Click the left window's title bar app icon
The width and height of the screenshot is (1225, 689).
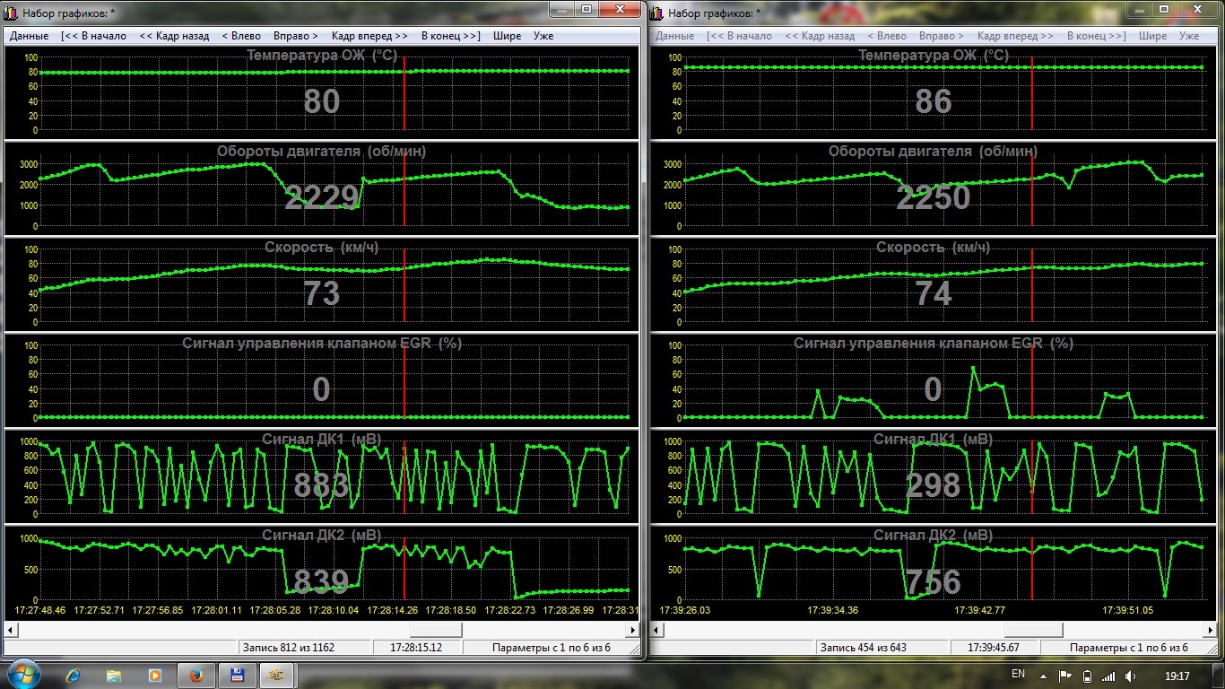(x=12, y=13)
